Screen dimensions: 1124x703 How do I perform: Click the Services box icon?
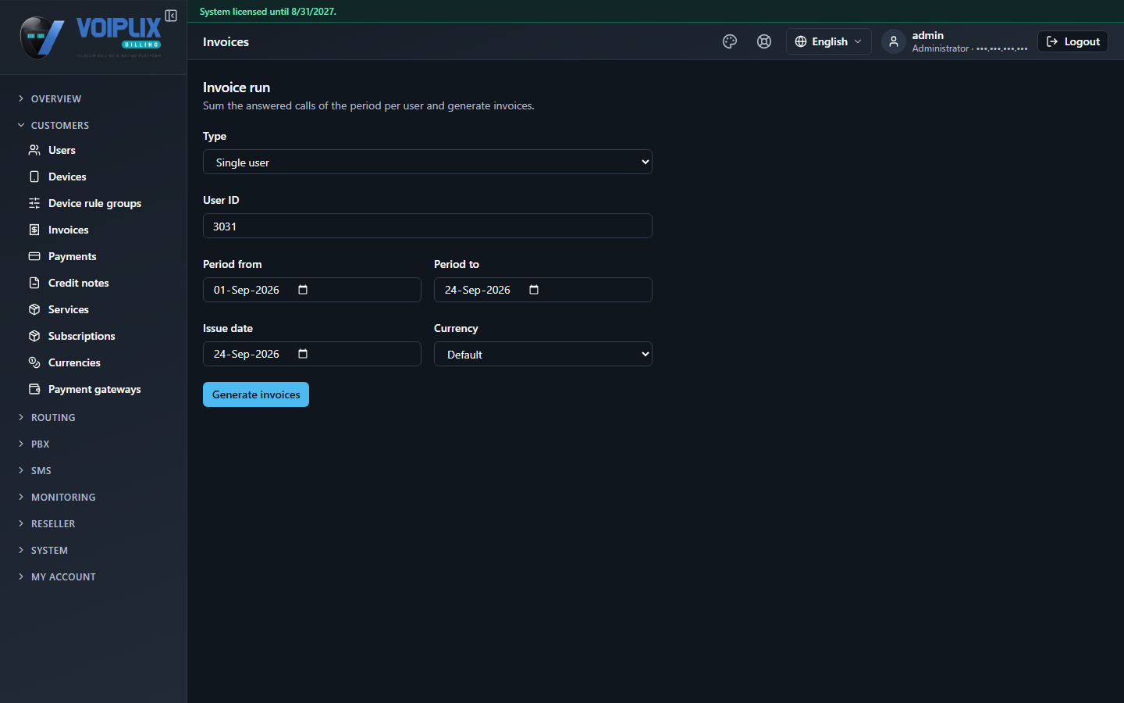pyautogui.click(x=34, y=309)
